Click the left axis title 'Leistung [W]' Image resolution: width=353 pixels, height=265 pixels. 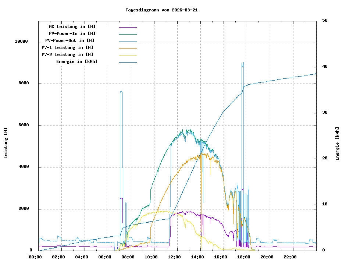tap(6, 143)
